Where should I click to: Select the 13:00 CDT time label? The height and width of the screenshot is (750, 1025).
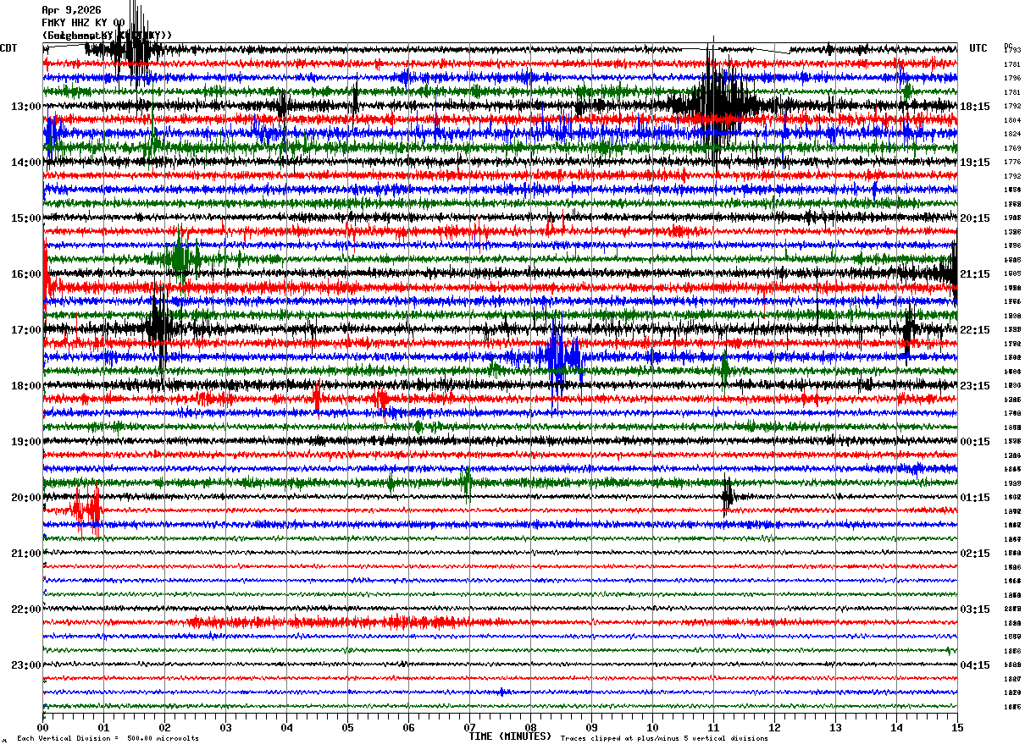point(25,107)
